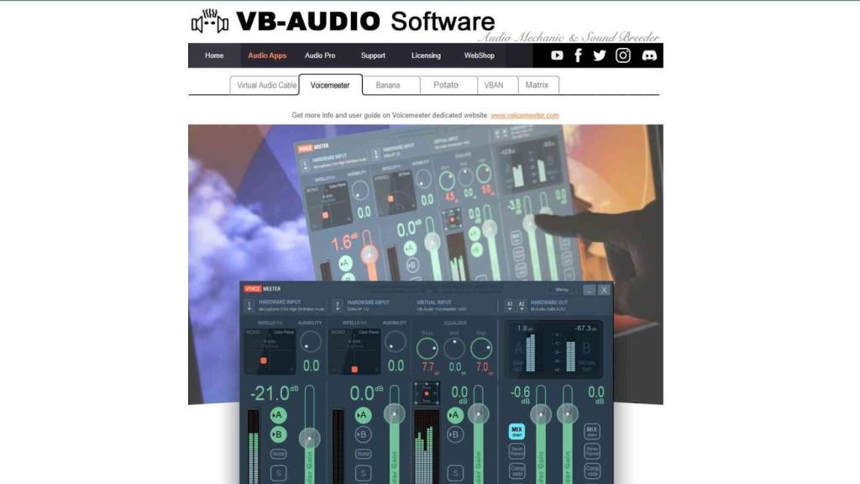Open the Voicemeeter Menu button
The height and width of the screenshot is (484, 860).
[562, 290]
